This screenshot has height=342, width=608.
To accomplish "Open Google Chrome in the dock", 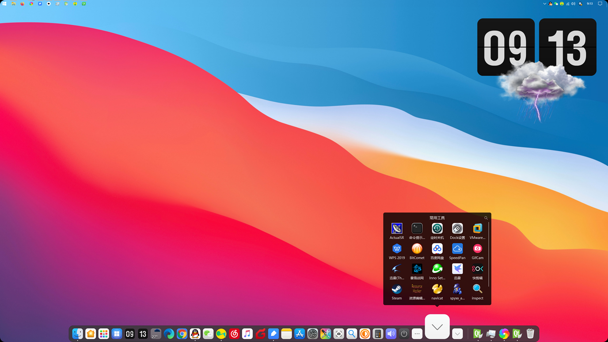I will (x=182, y=334).
